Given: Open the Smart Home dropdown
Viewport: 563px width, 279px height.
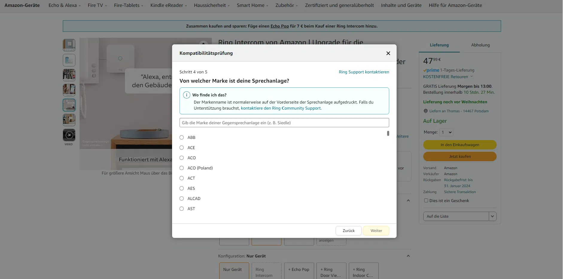Looking at the screenshot, I should (x=252, y=5).
